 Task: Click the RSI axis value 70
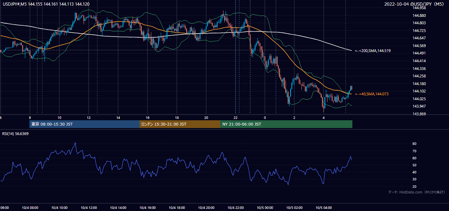click(x=415, y=151)
